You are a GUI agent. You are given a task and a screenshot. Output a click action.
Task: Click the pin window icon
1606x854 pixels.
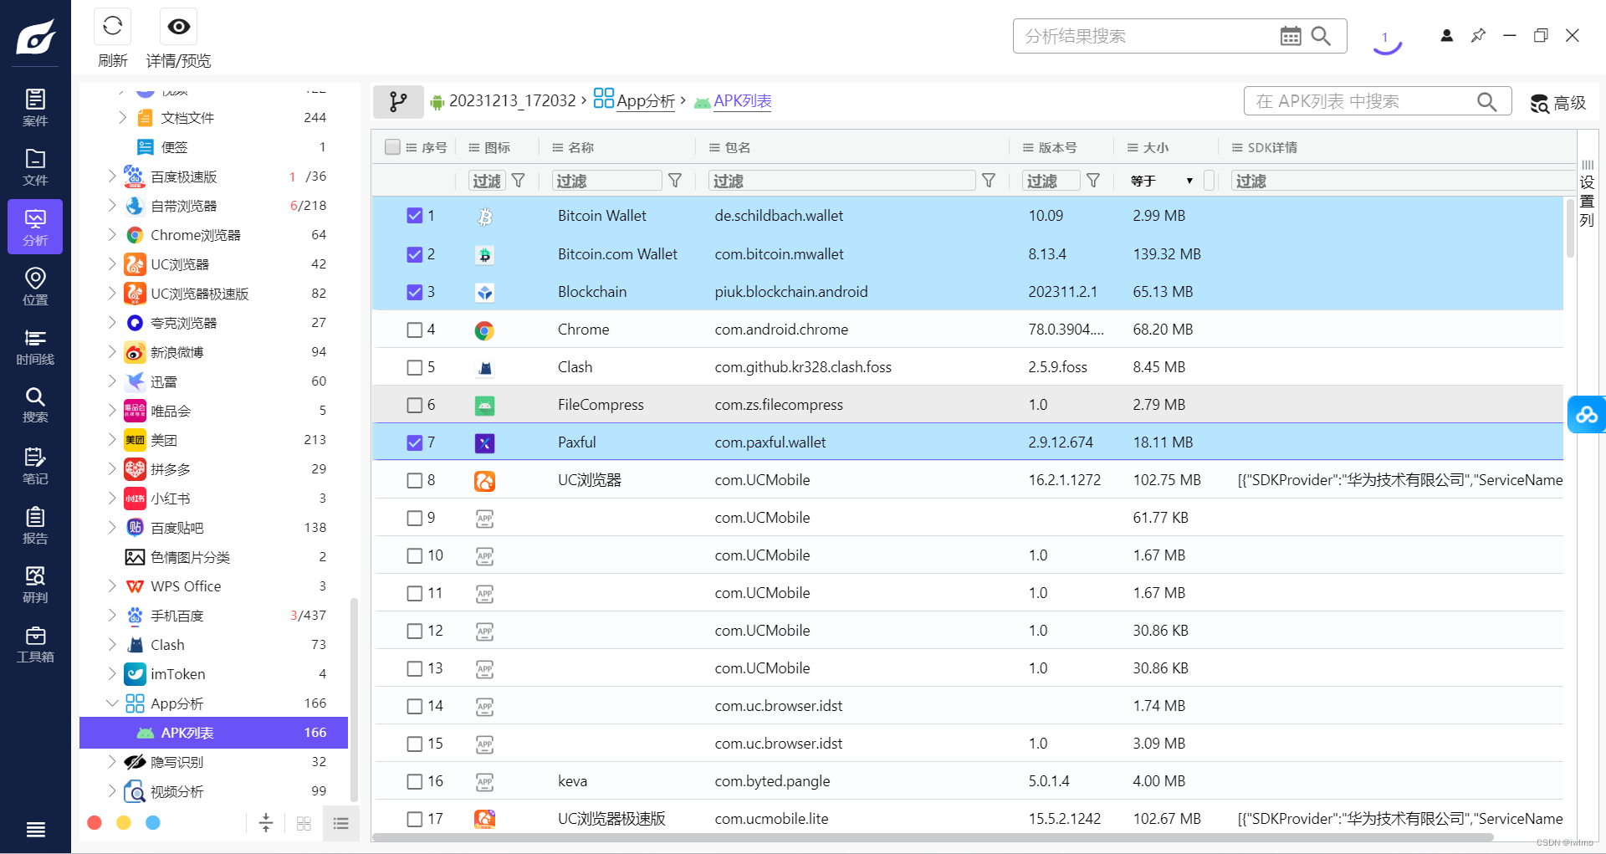pyautogui.click(x=1478, y=35)
